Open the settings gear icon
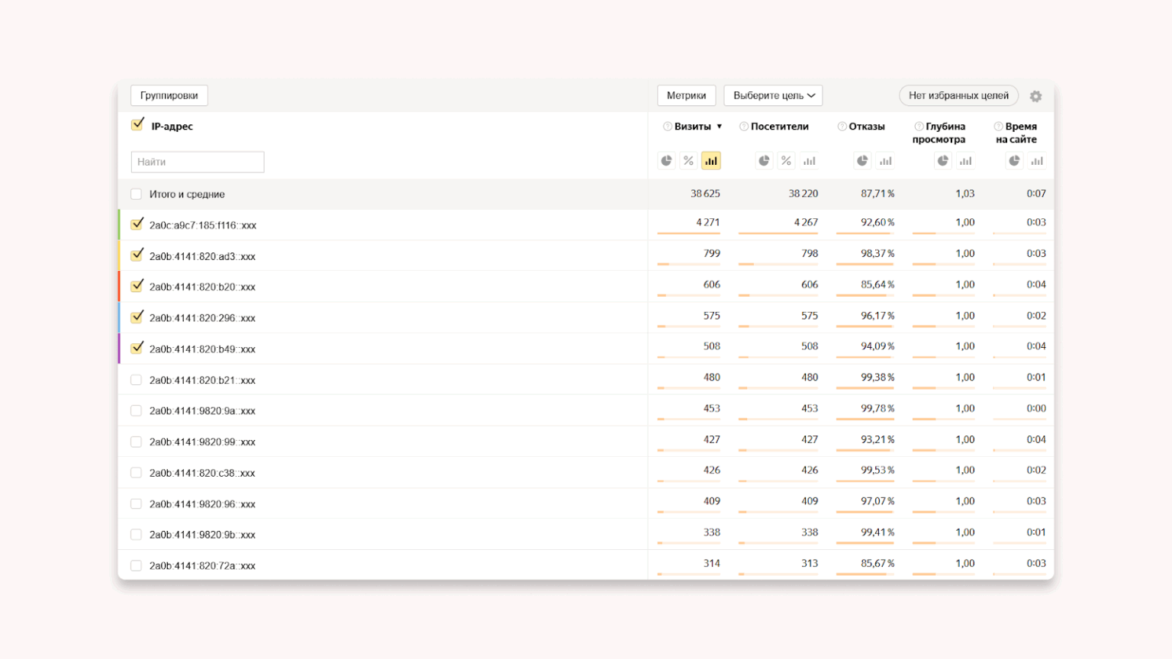 pos(1035,96)
